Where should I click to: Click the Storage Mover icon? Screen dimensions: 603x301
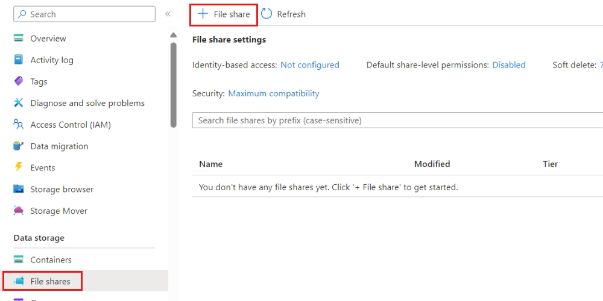[19, 211]
